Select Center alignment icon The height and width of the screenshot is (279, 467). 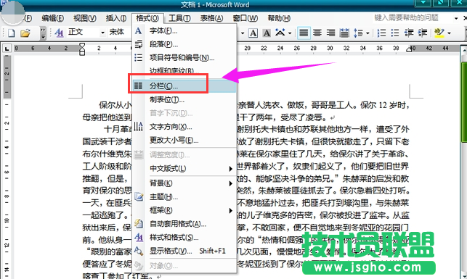coord(317,33)
